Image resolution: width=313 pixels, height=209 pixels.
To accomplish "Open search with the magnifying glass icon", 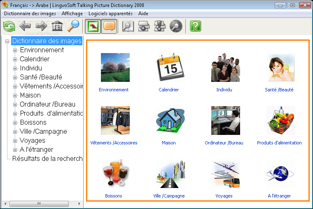I will pyautogui.click(x=73, y=26).
